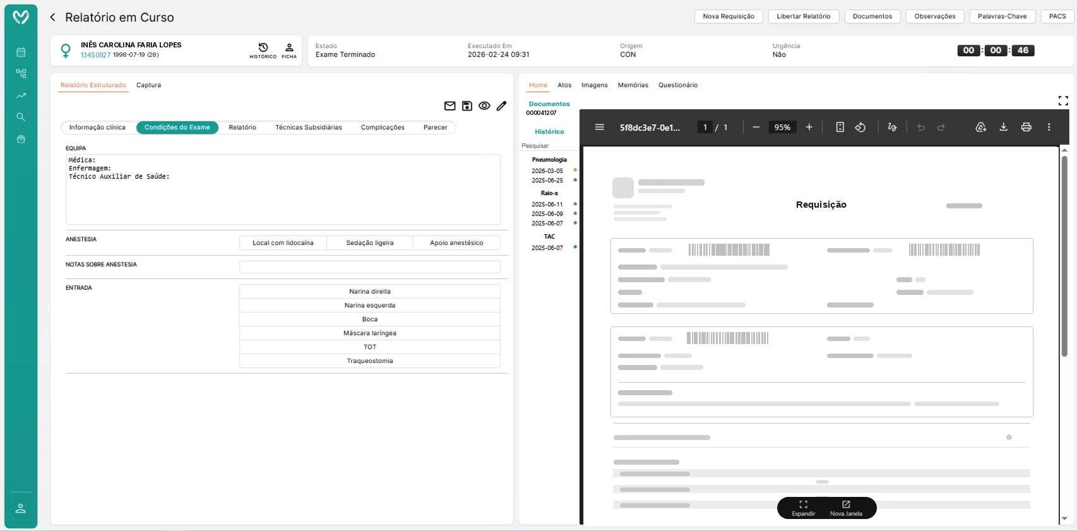
Task: Switch to the Imagens tab
Action: (x=595, y=85)
